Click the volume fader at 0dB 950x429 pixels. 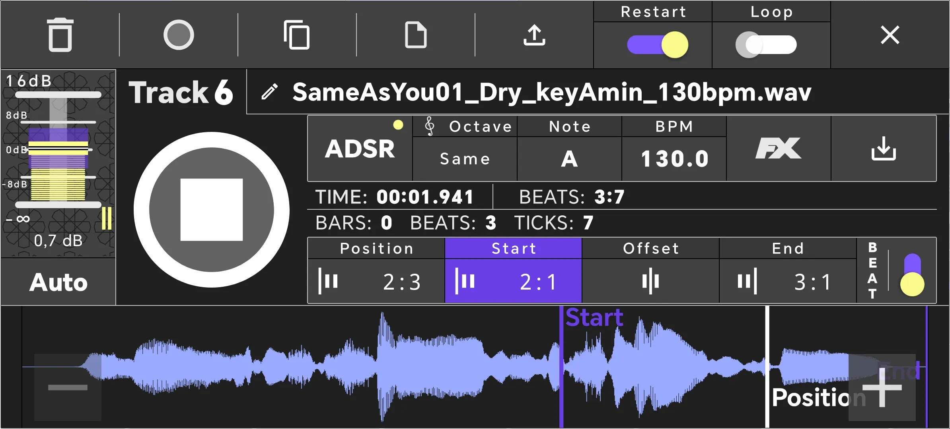tap(58, 149)
